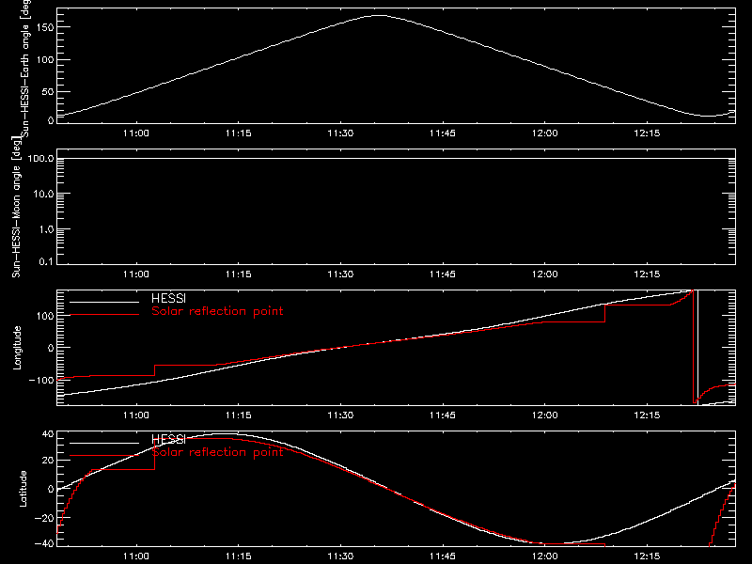Image resolution: width=752 pixels, height=564 pixels.
Task: Click 11:30 time tick below Moon angle plot
Action: pyautogui.click(x=340, y=274)
